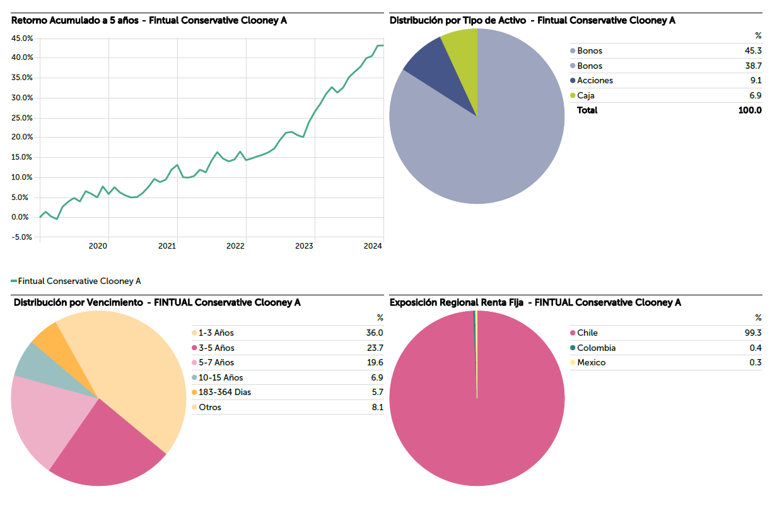This screenshot has height=508, width=782.
Task: Click the Retorno Acumulado a 5 años title
Action: [x=149, y=20]
